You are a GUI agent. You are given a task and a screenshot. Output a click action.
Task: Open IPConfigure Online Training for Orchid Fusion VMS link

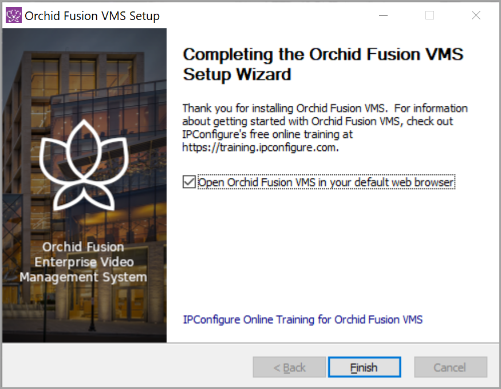pos(302,319)
